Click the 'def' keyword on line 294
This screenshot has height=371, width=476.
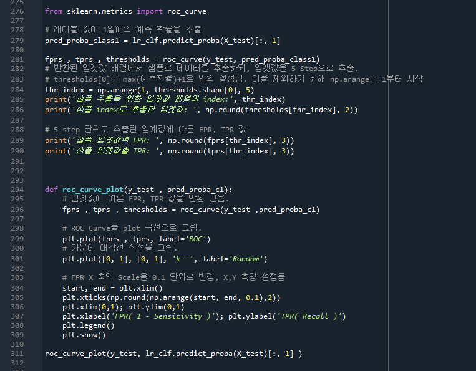coord(51,190)
